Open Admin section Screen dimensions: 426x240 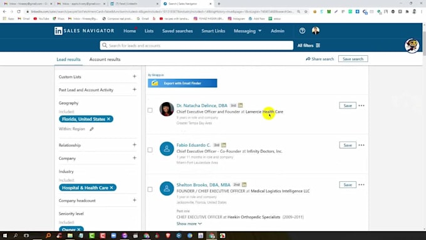coord(278,31)
